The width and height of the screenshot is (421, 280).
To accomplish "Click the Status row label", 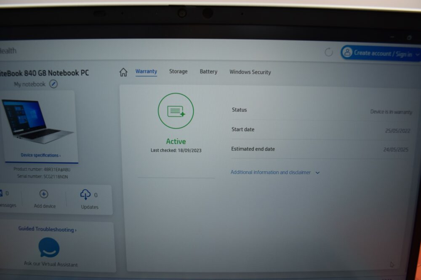I will point(239,110).
